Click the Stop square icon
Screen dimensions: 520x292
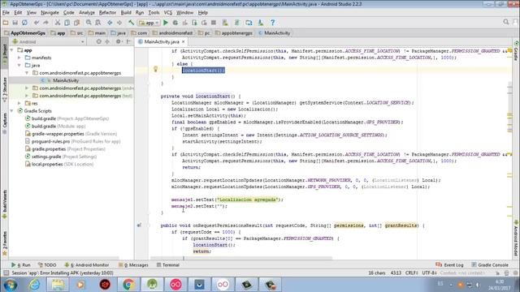click(x=214, y=23)
